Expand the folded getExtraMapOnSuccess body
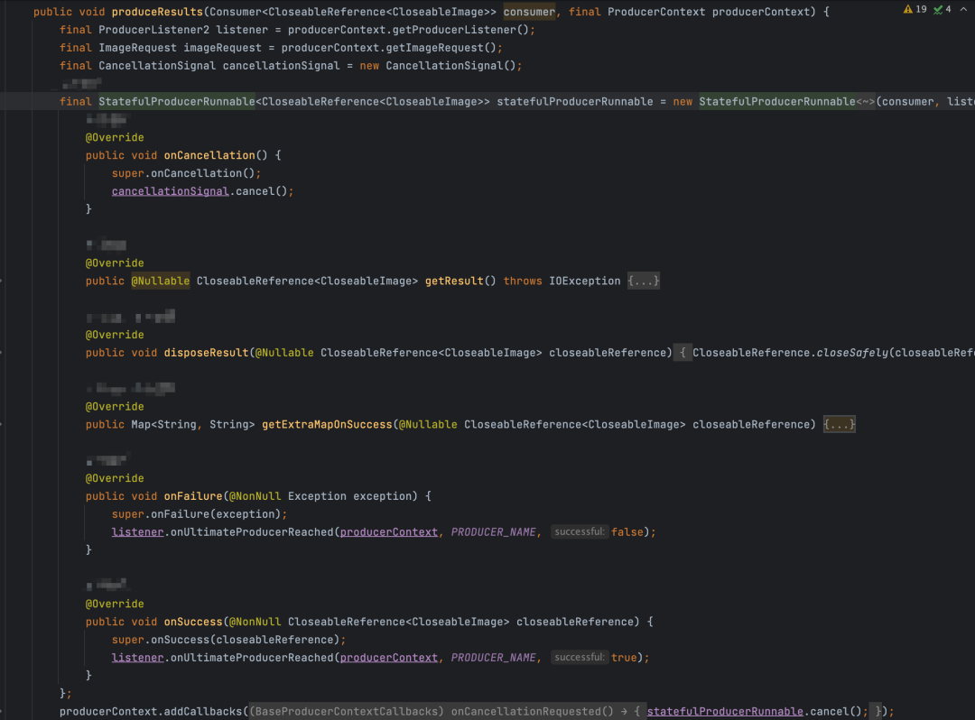975x720 pixels. pyautogui.click(x=839, y=424)
